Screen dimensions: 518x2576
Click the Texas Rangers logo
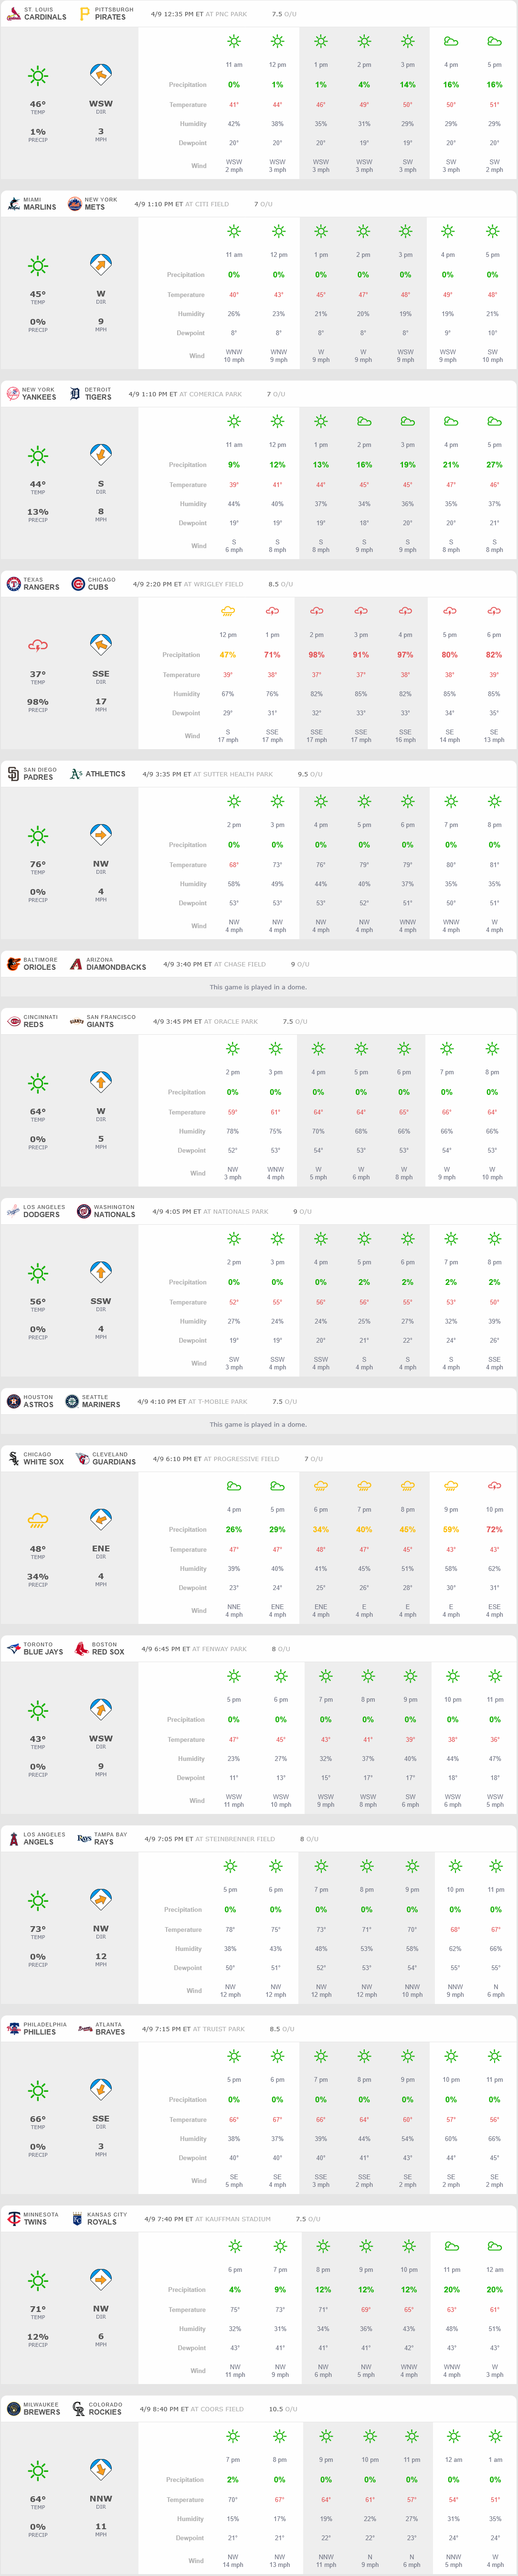coord(13,584)
